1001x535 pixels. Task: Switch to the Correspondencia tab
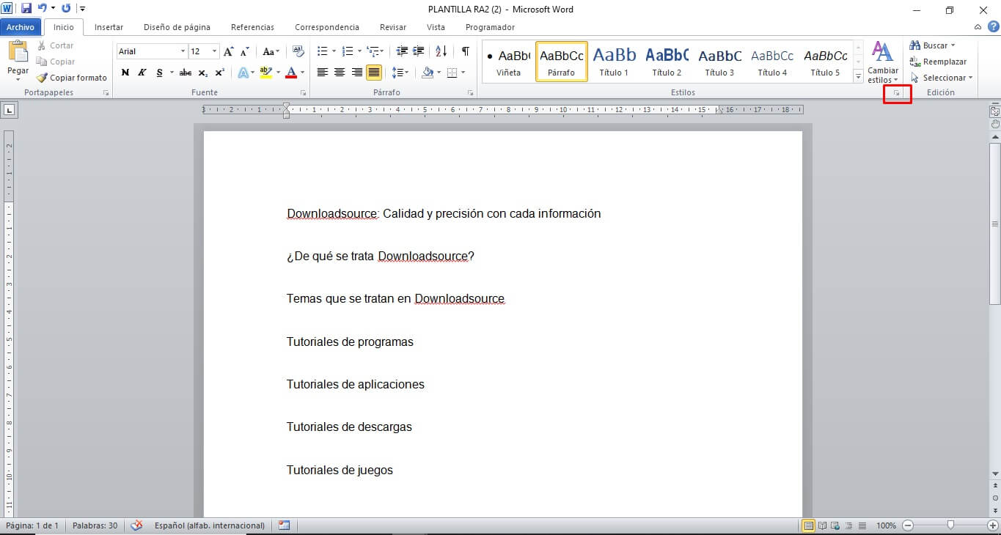(327, 27)
